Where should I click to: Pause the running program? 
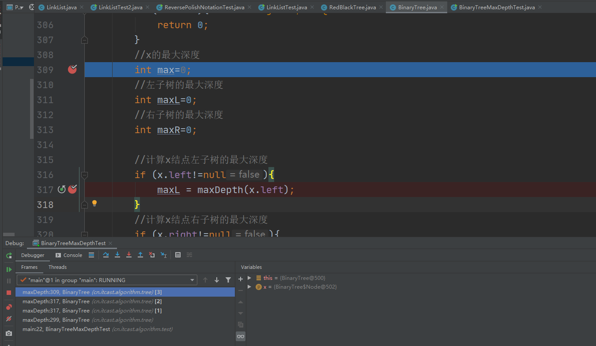(9, 281)
